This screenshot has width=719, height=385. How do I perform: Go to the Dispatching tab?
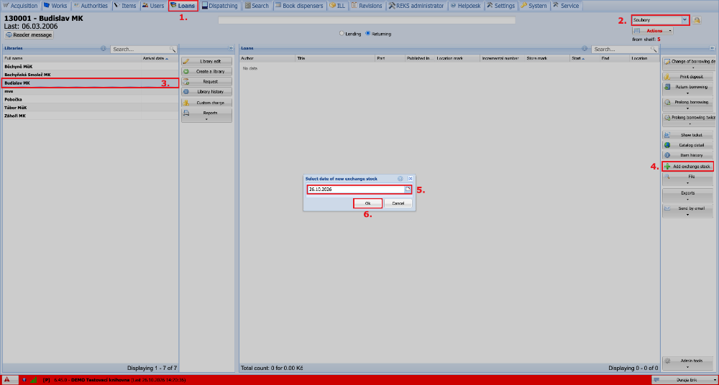click(220, 6)
